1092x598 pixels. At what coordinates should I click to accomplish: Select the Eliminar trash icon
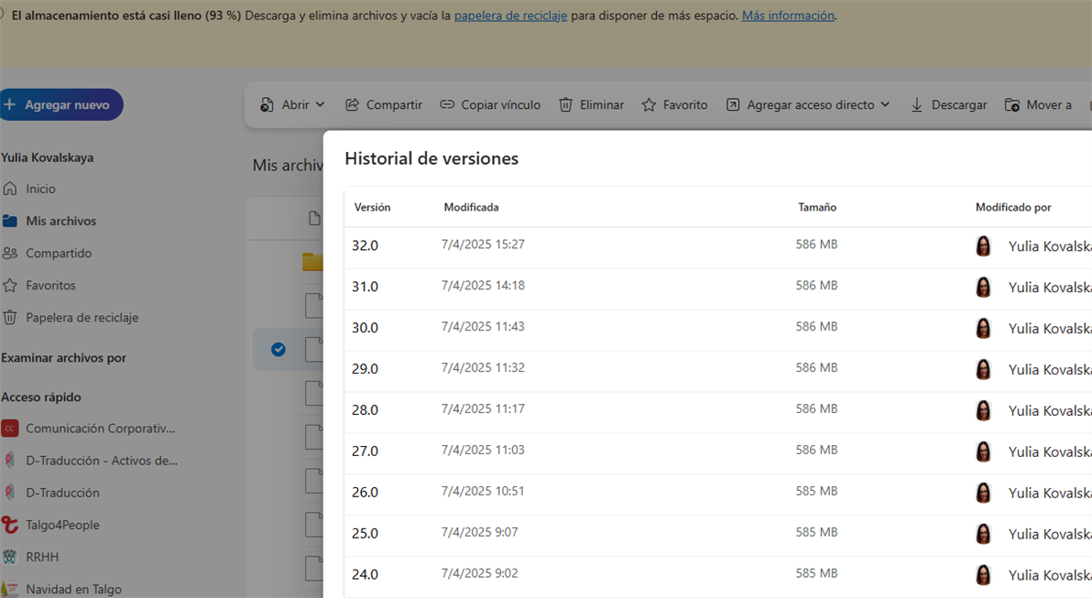pyautogui.click(x=565, y=104)
